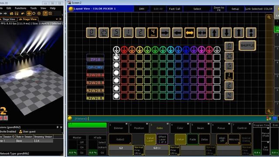Select the single down arrow direction button
The image size is (279, 157).
tap(226, 33)
